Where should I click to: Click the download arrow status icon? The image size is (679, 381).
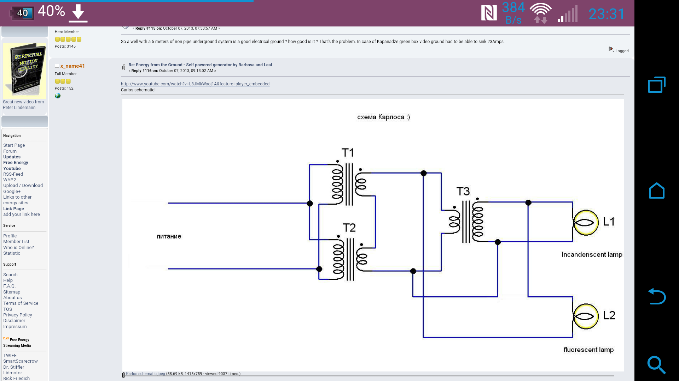pos(78,13)
